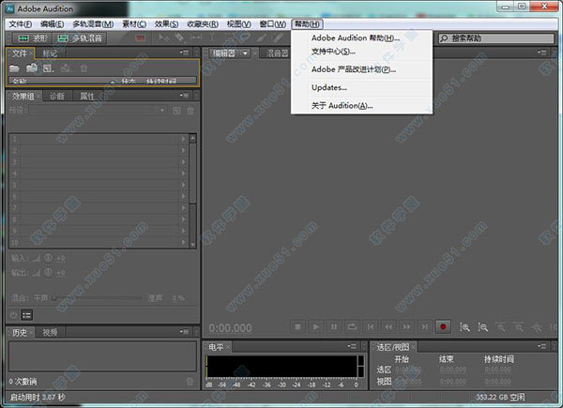The width and height of the screenshot is (563, 408).
Task: Click the dry/wet mix slider
Action: click(98, 298)
